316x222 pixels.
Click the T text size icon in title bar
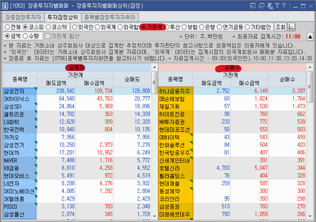(277, 6)
